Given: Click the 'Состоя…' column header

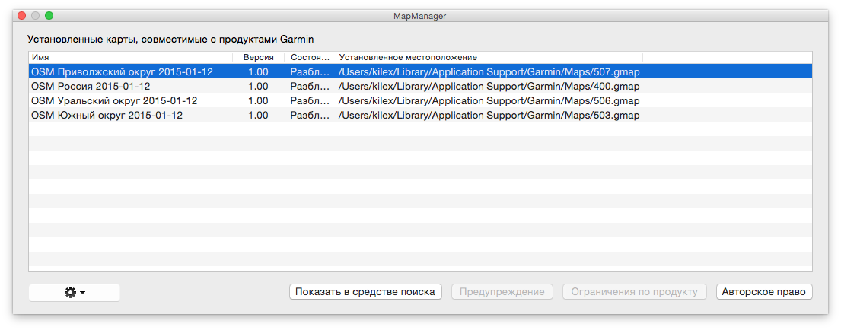Looking at the screenshot, I should 310,57.
